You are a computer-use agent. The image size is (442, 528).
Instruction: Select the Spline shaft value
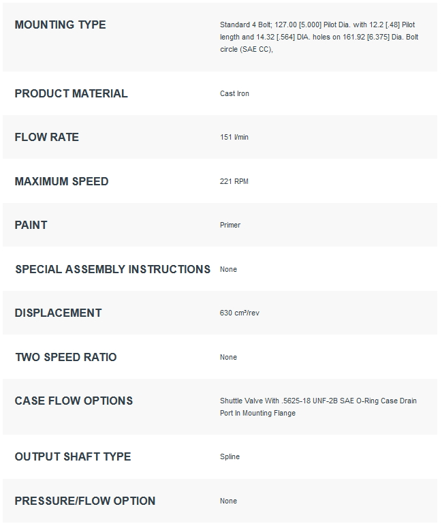(x=230, y=457)
